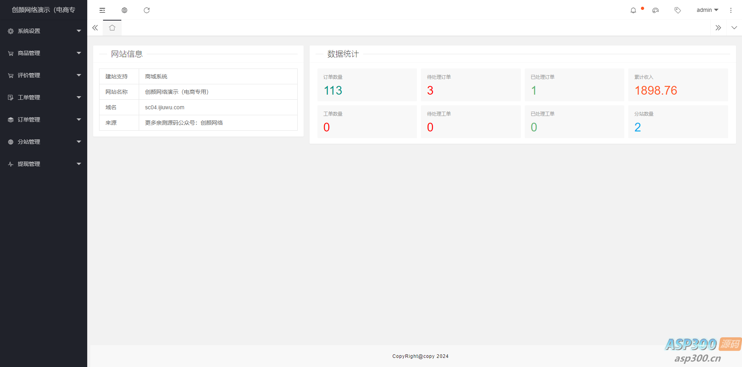Expand 工单管理 with its arrow
Screen dimensions: 742x367
tap(79, 97)
